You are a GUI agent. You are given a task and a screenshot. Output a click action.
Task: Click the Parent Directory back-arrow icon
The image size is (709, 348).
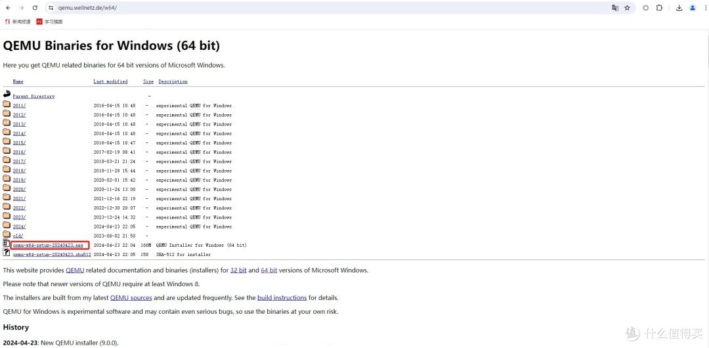coord(7,95)
